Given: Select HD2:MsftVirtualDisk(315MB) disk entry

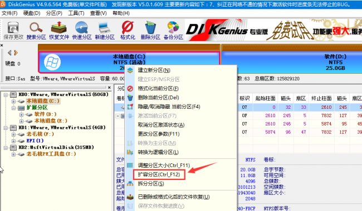Looking at the screenshot, I should click(x=56, y=147).
